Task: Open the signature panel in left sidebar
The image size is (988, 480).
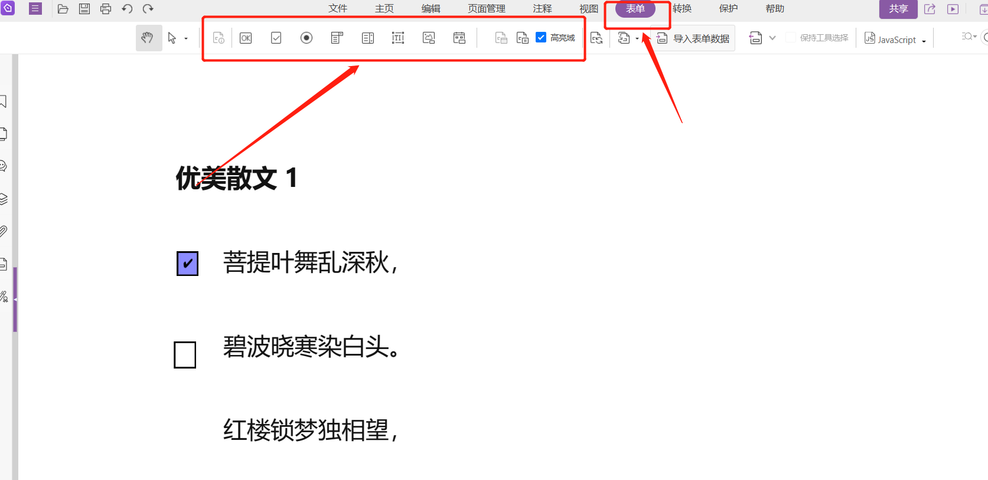Action: tap(4, 296)
